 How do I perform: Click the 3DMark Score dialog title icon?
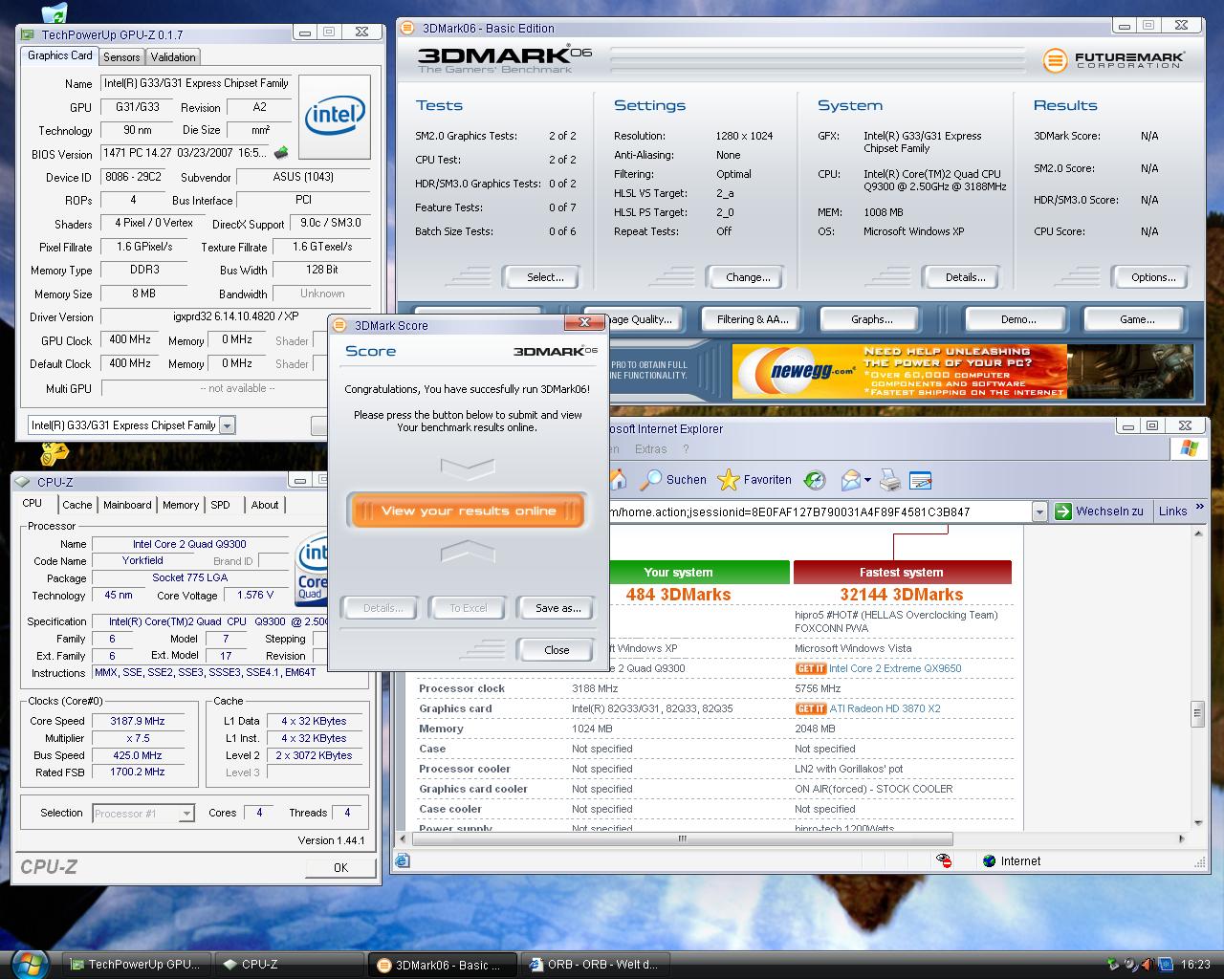click(340, 325)
